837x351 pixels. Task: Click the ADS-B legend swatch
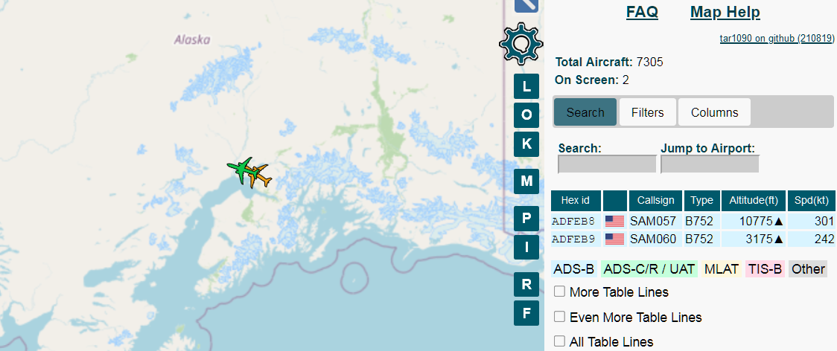574,269
